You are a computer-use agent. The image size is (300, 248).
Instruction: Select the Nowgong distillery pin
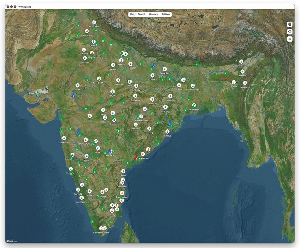point(118,80)
